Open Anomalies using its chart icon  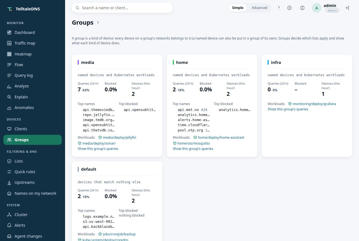(x=9, y=108)
